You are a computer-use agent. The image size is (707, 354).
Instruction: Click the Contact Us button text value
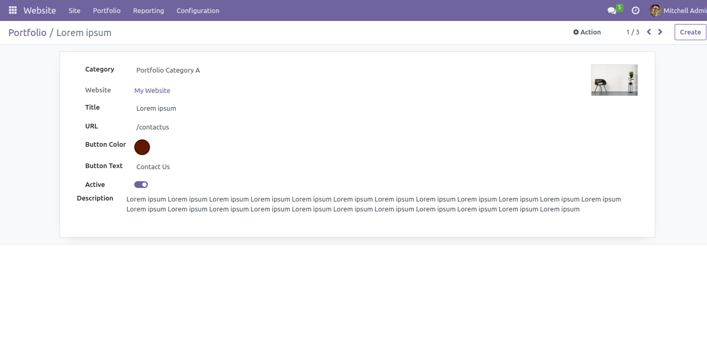[x=153, y=167]
